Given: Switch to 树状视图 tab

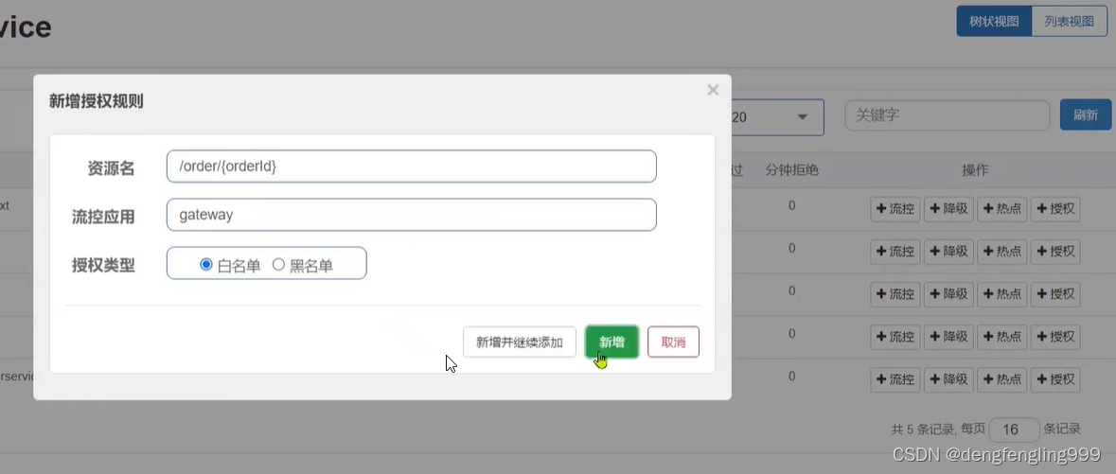Looking at the screenshot, I should tap(993, 21).
